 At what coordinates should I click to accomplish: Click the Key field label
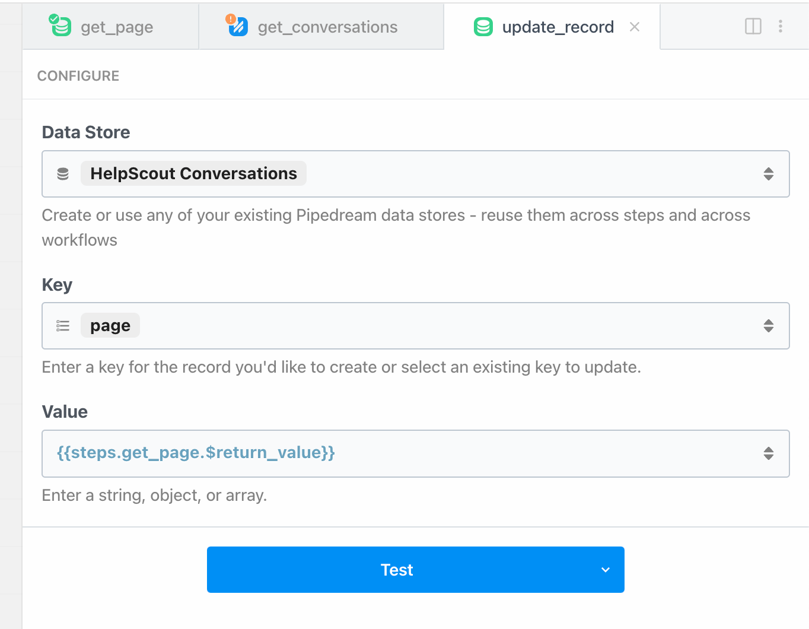tap(57, 285)
